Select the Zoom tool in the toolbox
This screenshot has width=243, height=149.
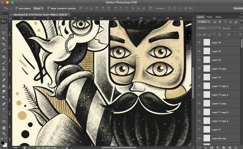coord(4,134)
